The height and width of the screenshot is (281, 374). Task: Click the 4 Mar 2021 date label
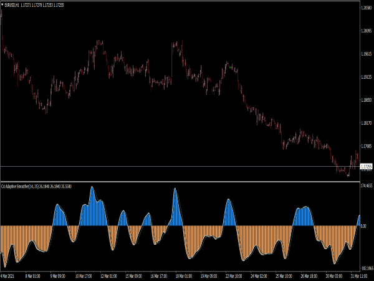(x=7, y=276)
